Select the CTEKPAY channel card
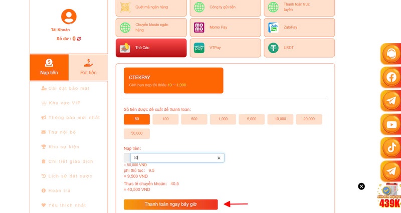Image resolution: width=401 pixels, height=213 pixels. (x=173, y=81)
